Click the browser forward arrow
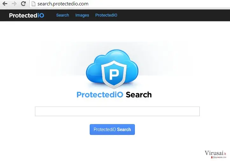230x161 pixels. coord(14,4)
